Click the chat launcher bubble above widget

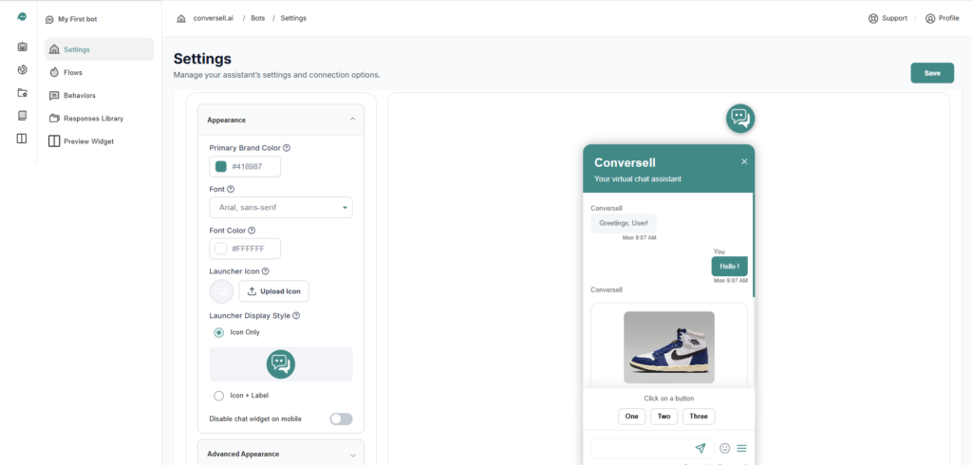click(x=740, y=119)
